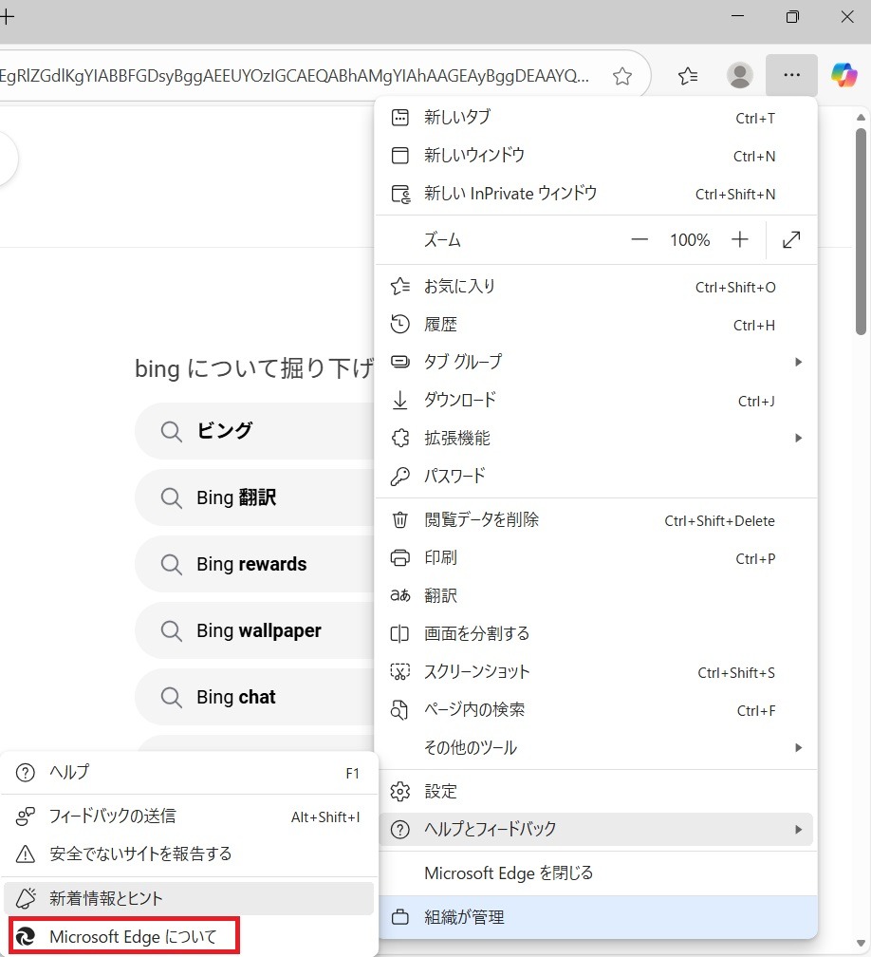Click zoom in plus button
The height and width of the screenshot is (957, 871).
[x=740, y=240]
